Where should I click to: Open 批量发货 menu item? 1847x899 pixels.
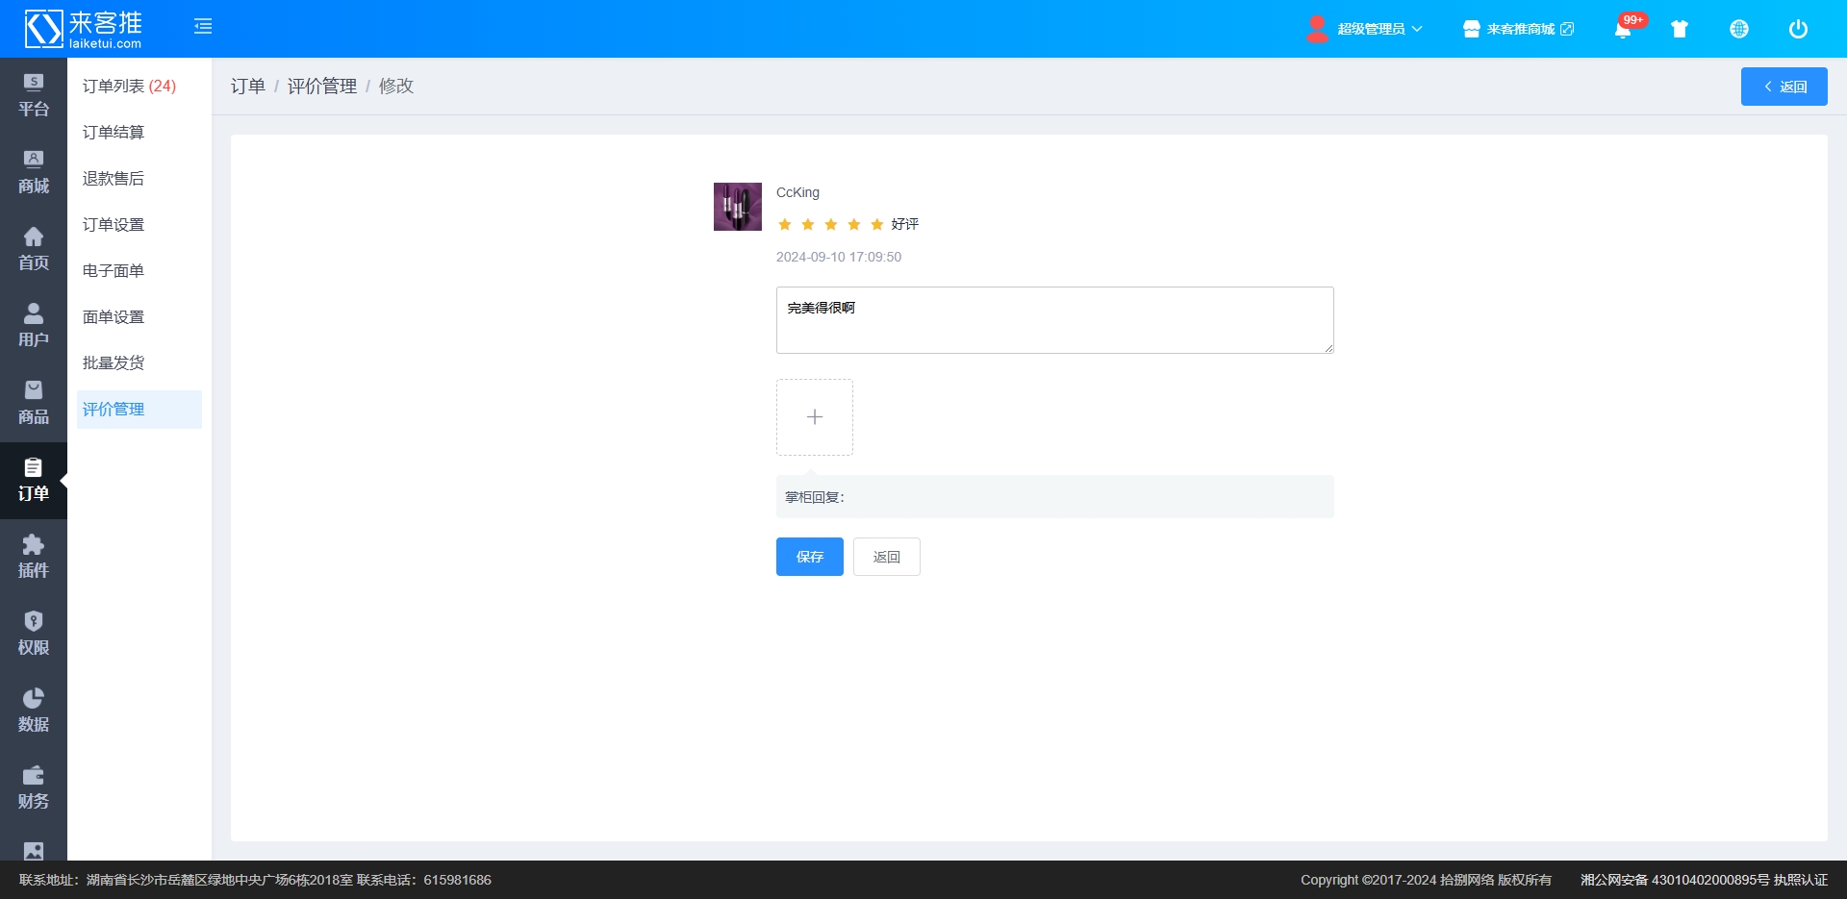coord(114,363)
